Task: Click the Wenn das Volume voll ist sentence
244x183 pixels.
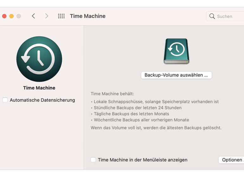Action: pyautogui.click(x=156, y=128)
